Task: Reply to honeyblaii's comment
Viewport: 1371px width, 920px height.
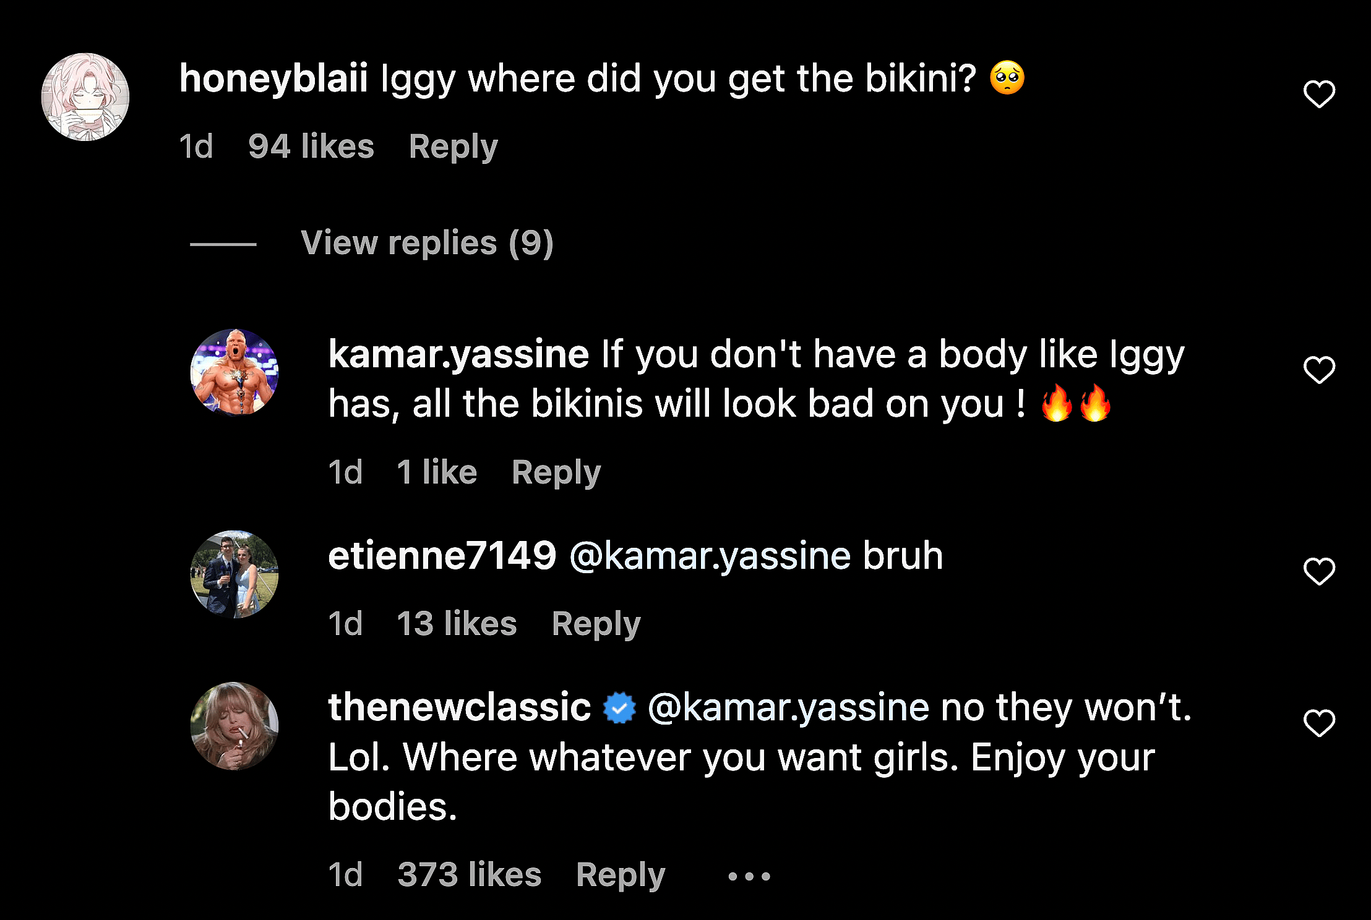Action: tap(453, 146)
